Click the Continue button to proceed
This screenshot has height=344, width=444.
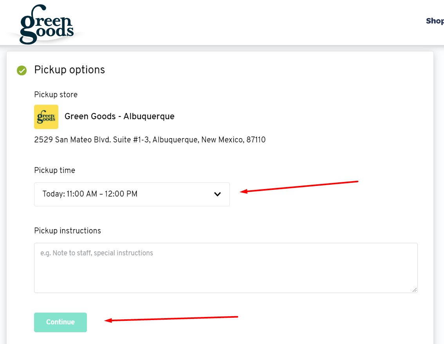[60, 322]
